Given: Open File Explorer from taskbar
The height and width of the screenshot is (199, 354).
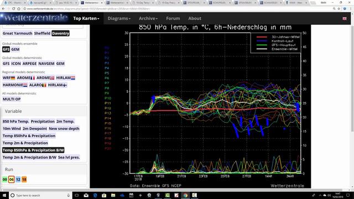Looking at the screenshot, I should click(x=113, y=195).
